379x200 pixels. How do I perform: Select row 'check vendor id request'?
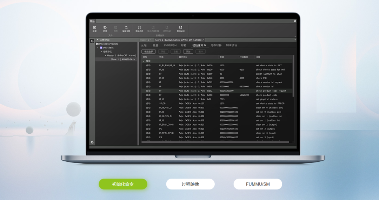(x=217, y=82)
